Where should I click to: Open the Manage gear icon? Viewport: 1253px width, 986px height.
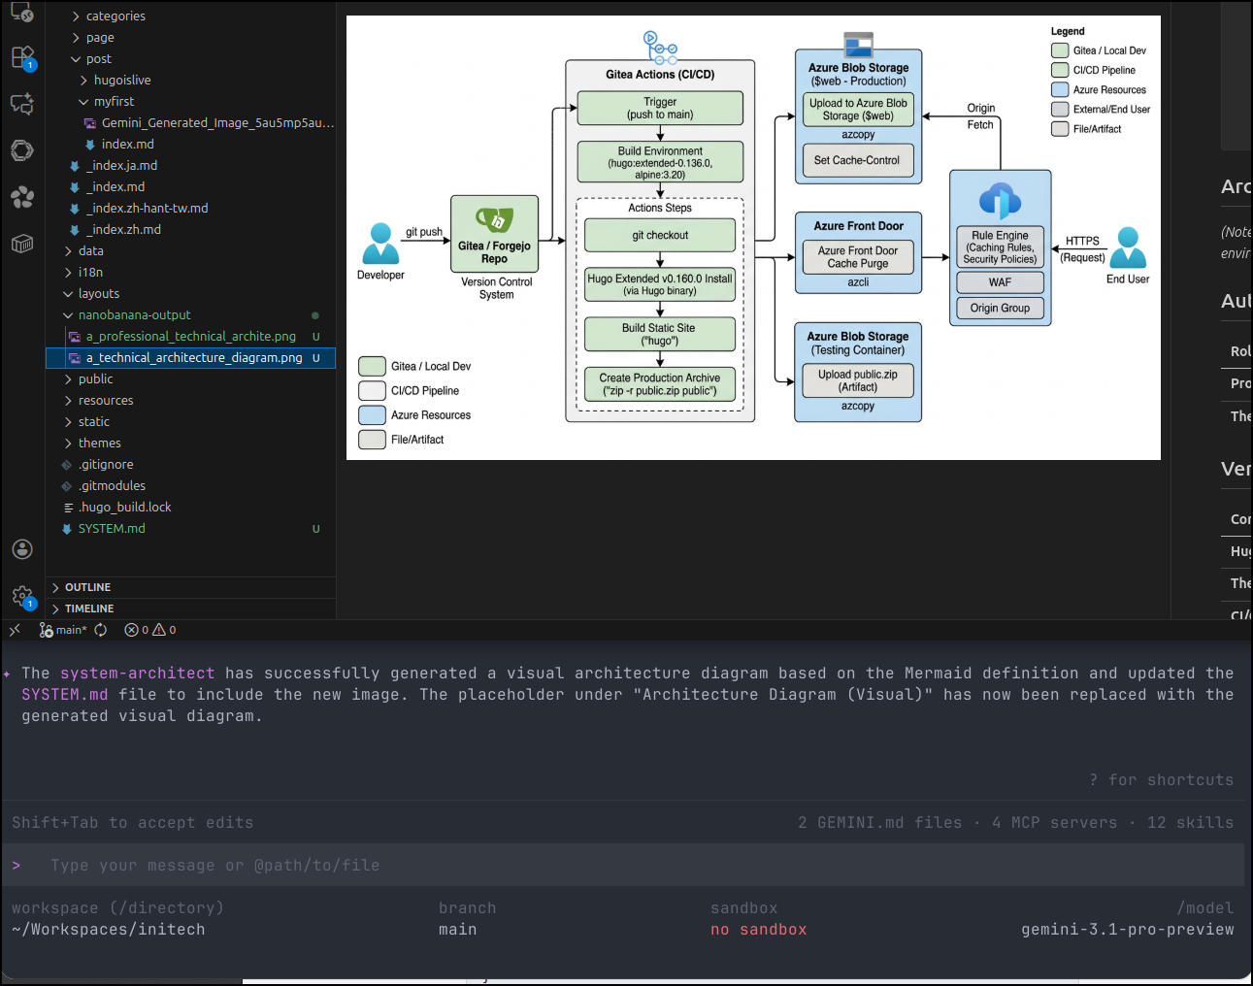(x=22, y=596)
